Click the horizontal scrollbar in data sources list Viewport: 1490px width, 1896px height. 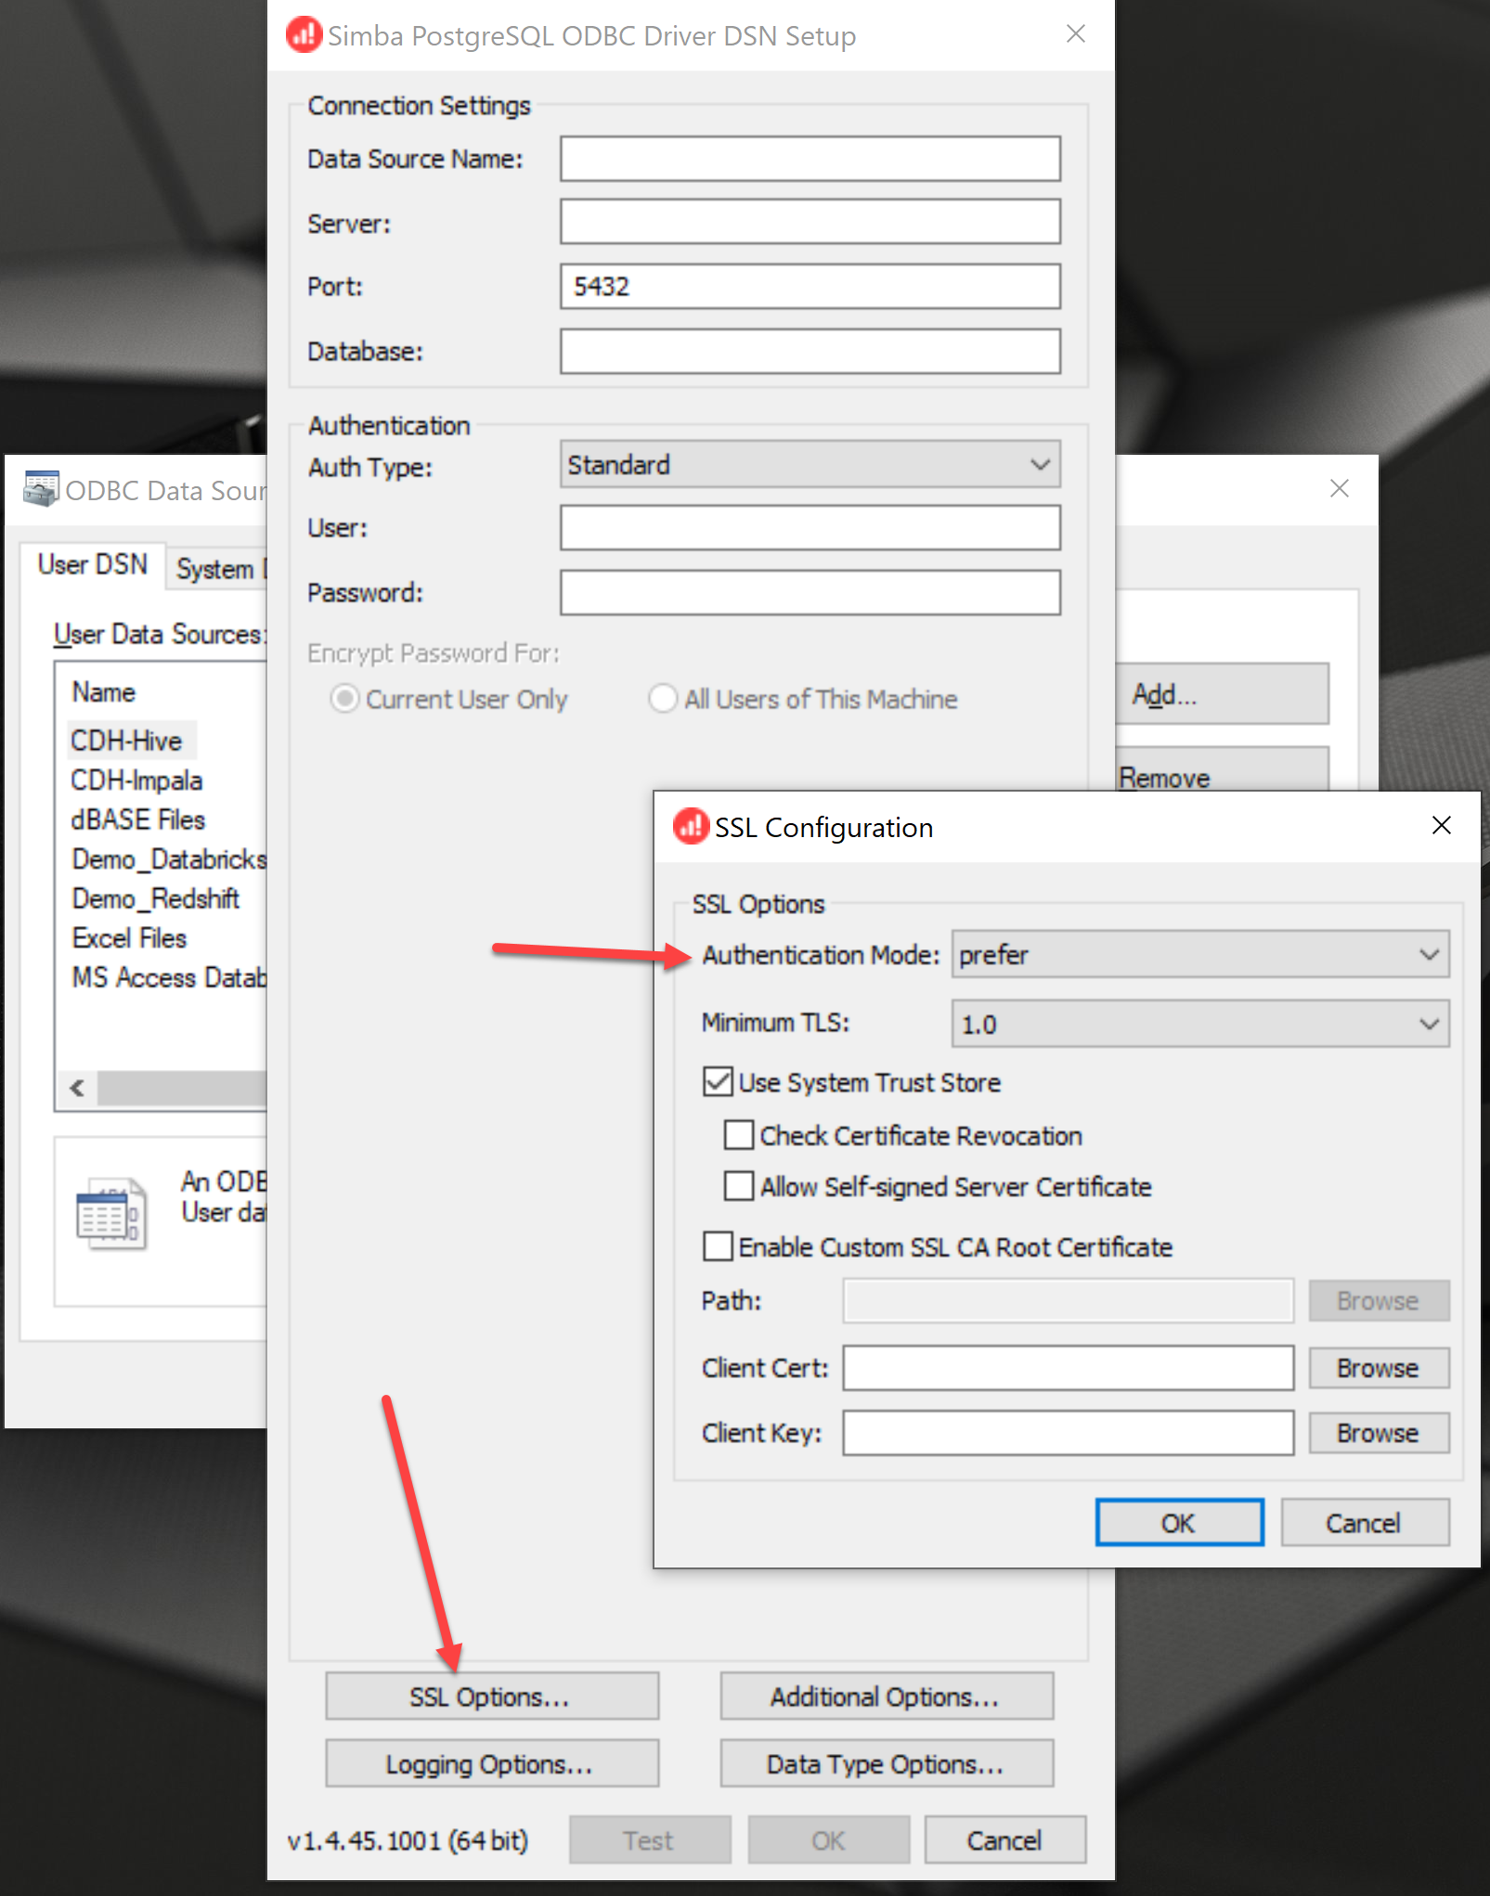click(182, 1088)
